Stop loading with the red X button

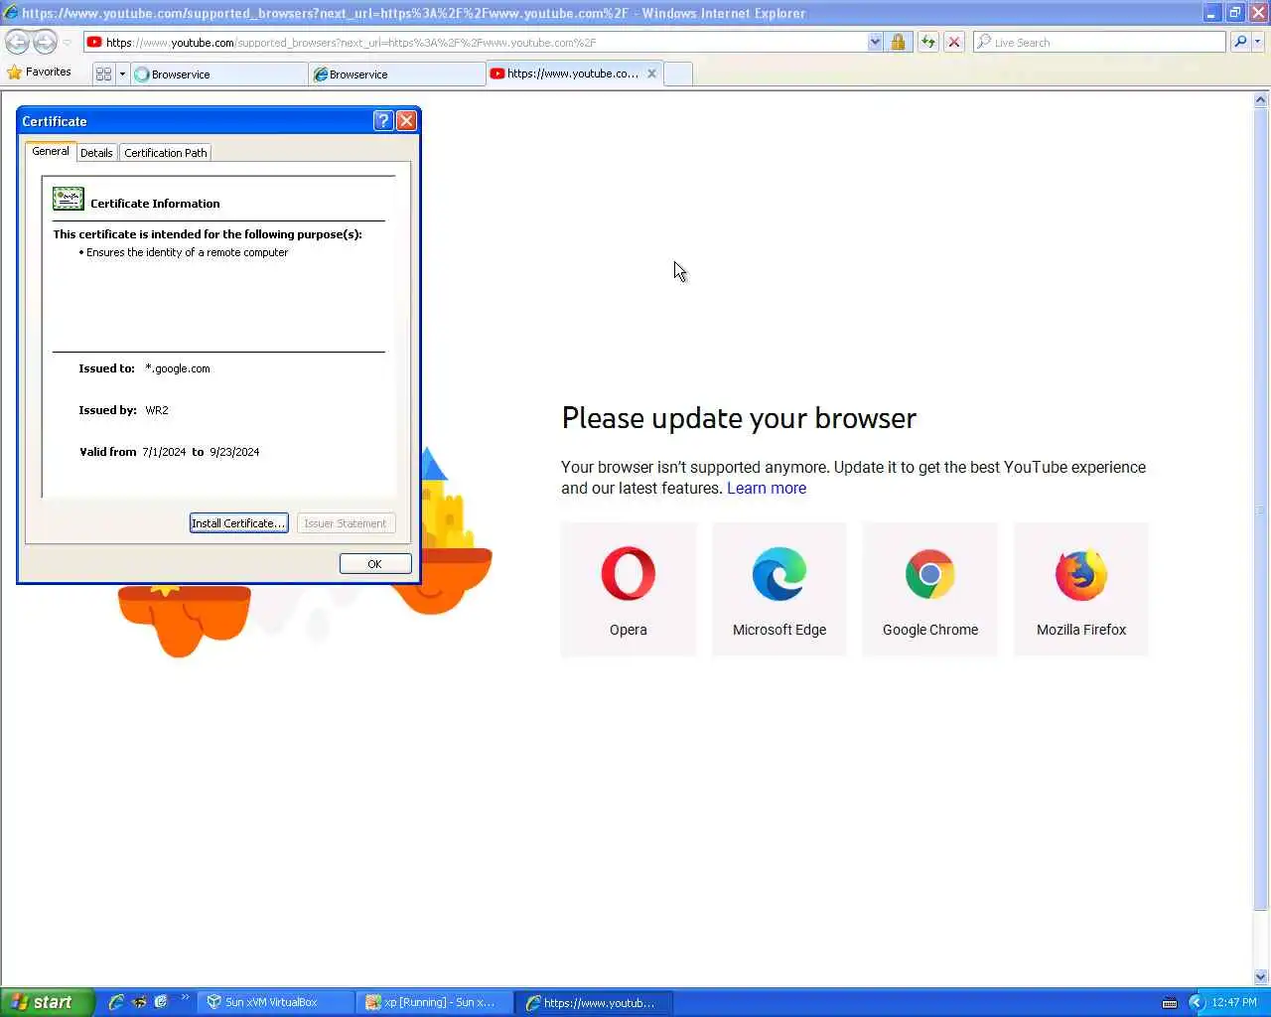tap(953, 42)
